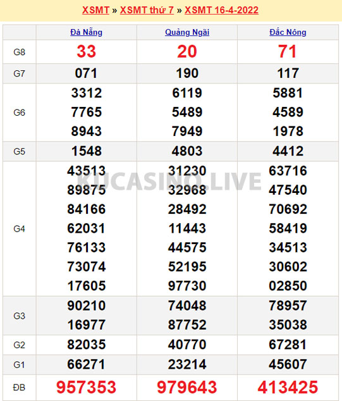Select Đắc Nông special prize 413425
This screenshot has height=401, width=342.
(x=288, y=387)
